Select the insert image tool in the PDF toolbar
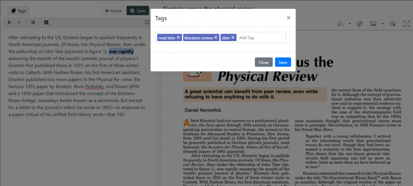413x186 pixels. pyautogui.click(x=373, y=24)
